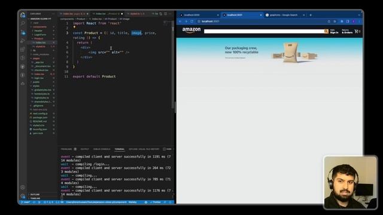Click the browser back arrow
The width and height of the screenshot is (383, 215).
(180, 21)
